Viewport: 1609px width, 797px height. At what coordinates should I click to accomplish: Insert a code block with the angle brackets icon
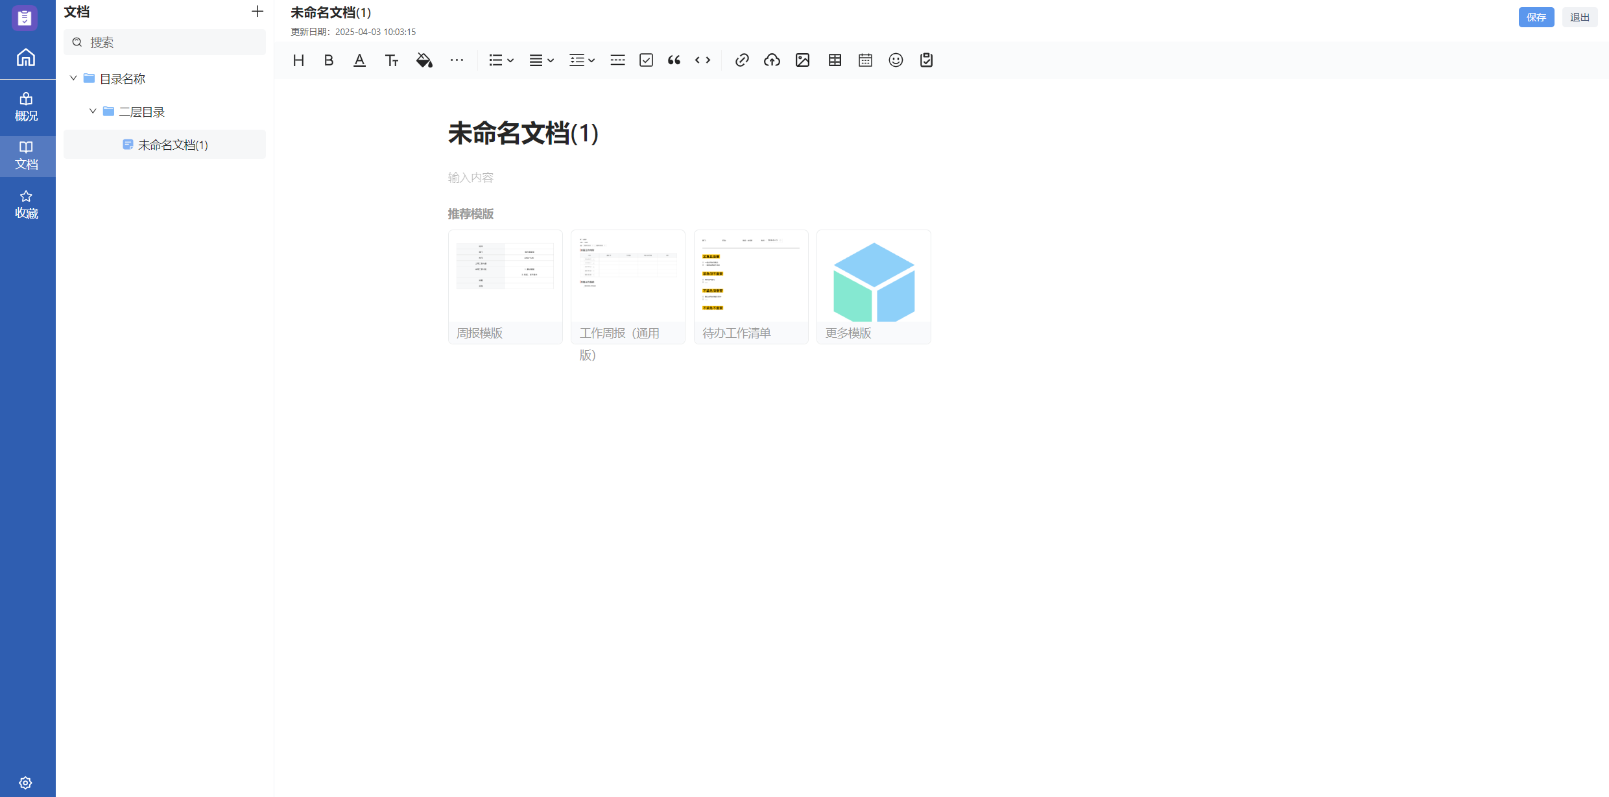click(702, 60)
